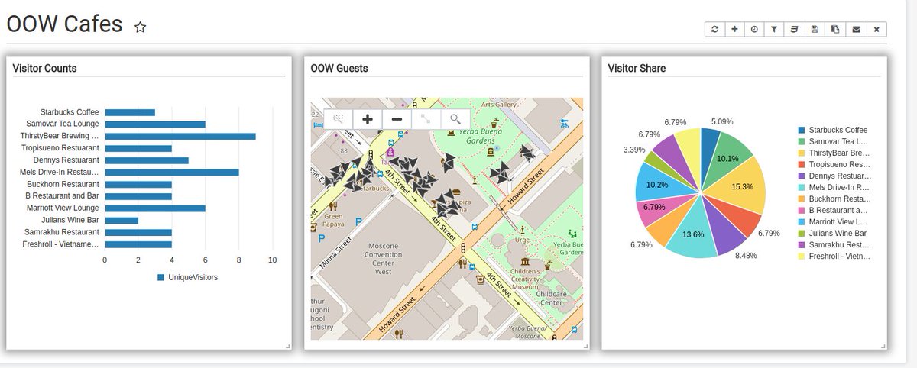
Task: Open the map search magnifier tool
Action: tap(455, 119)
